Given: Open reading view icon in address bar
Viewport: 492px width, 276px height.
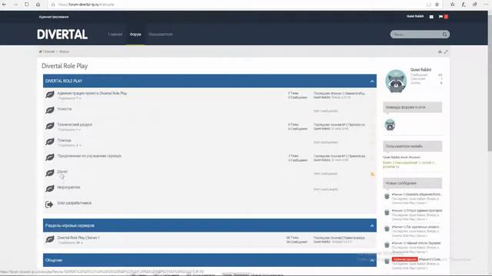Looking at the screenshot, I should [429, 5].
